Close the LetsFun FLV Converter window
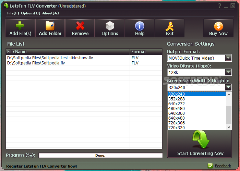 point(233,6)
